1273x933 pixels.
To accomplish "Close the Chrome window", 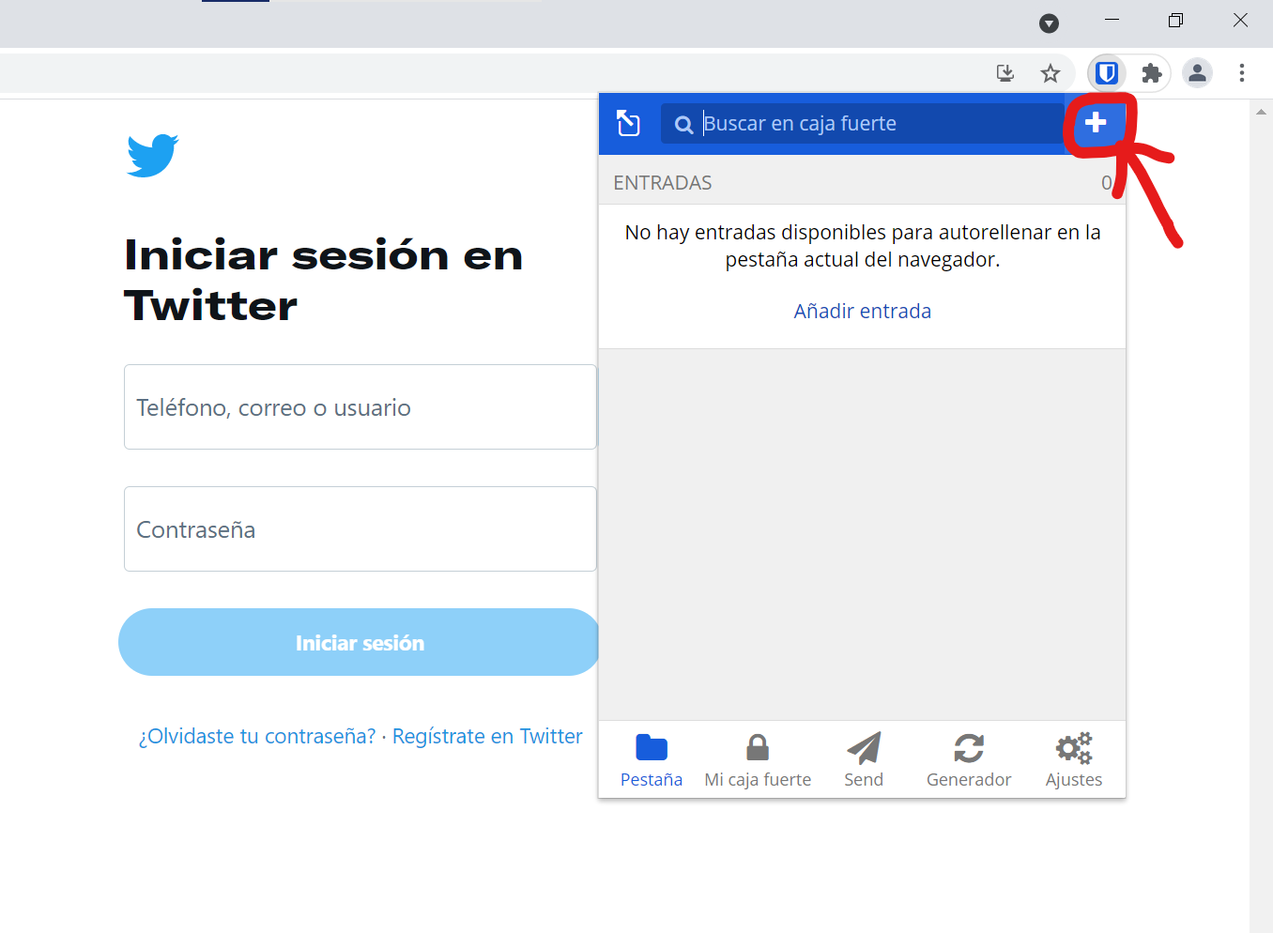I will pos(1240,20).
